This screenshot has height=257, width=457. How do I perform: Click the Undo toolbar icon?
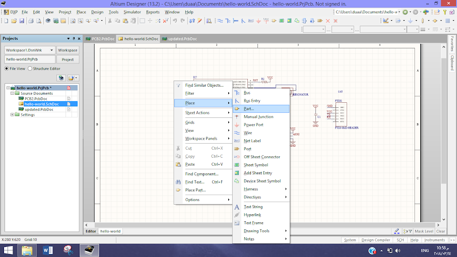(x=175, y=21)
